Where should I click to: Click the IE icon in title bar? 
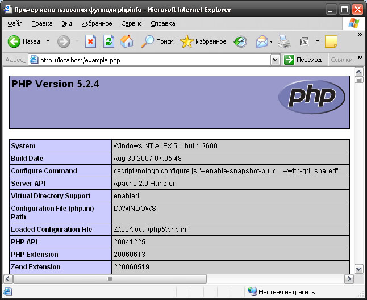click(7, 9)
